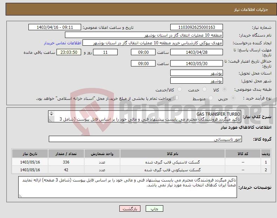277x218 pixels.
Task: Click the announcement date field 1403/04/16 - 09:11
Action: pyautogui.click(x=55, y=27)
